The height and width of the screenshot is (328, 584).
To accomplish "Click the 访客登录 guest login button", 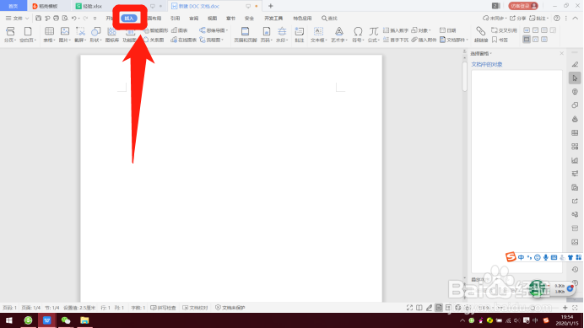I will click(x=523, y=6).
